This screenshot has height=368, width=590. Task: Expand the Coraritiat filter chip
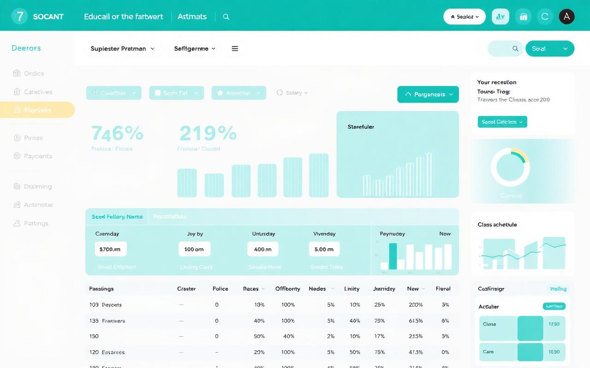coord(113,93)
